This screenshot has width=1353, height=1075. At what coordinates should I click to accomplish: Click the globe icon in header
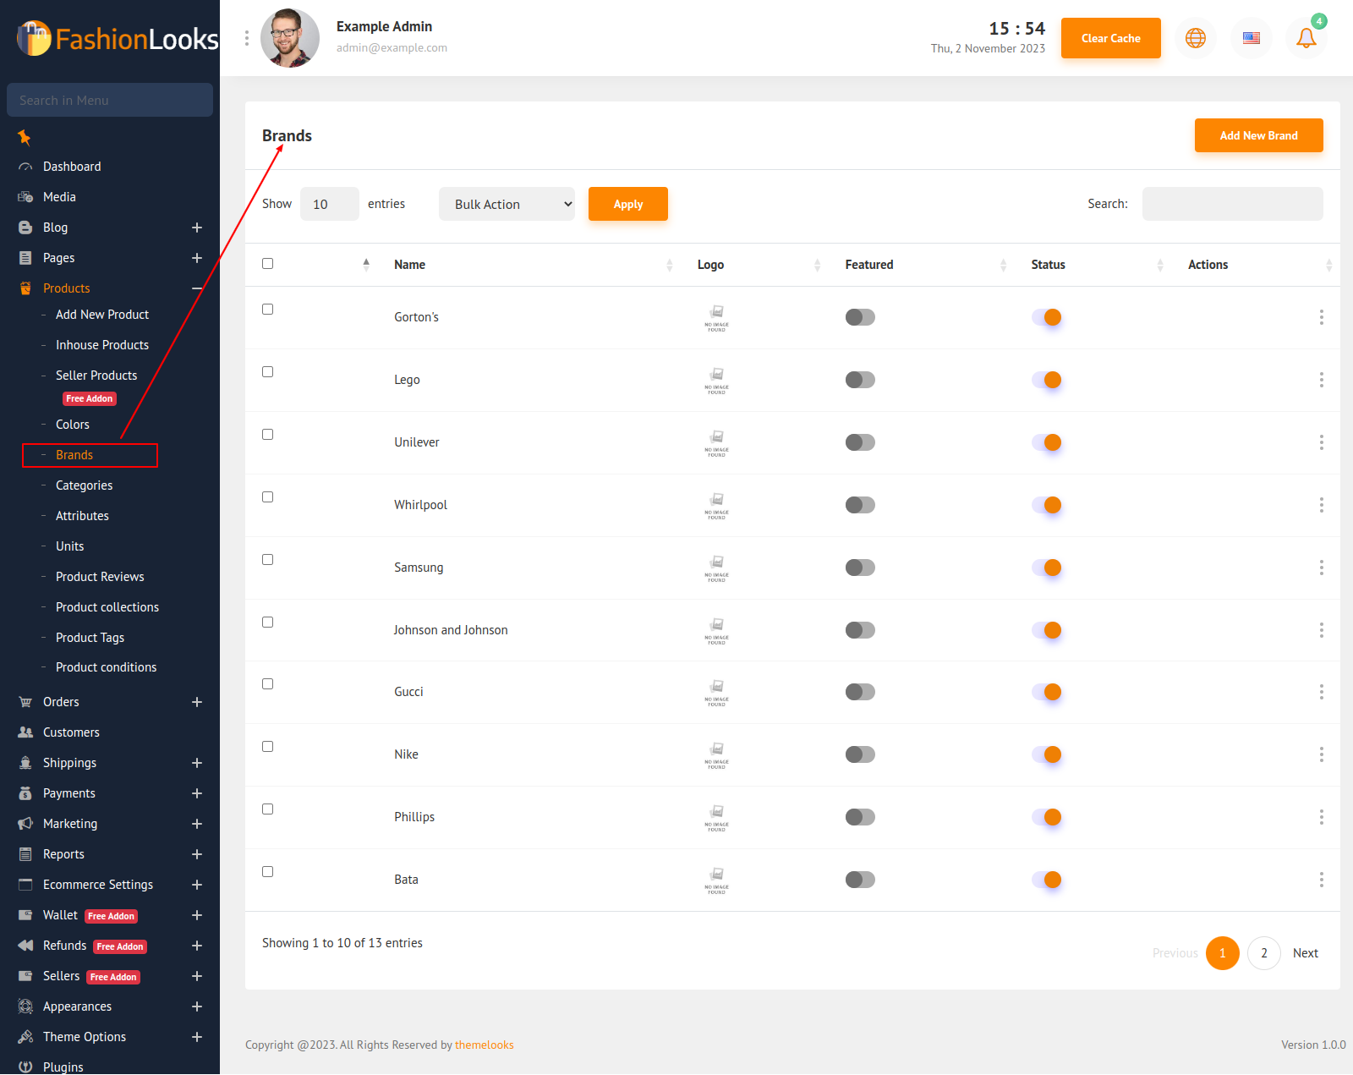tap(1195, 38)
